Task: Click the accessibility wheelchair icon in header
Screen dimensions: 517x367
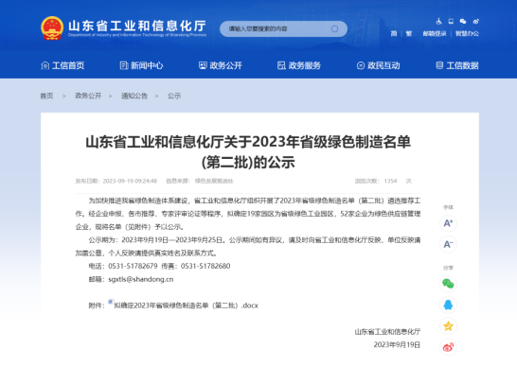Action: tap(438, 22)
